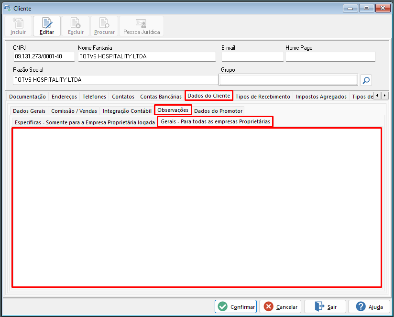Click the Nome Fantasia field
The height and width of the screenshot is (317, 394).
click(147, 56)
